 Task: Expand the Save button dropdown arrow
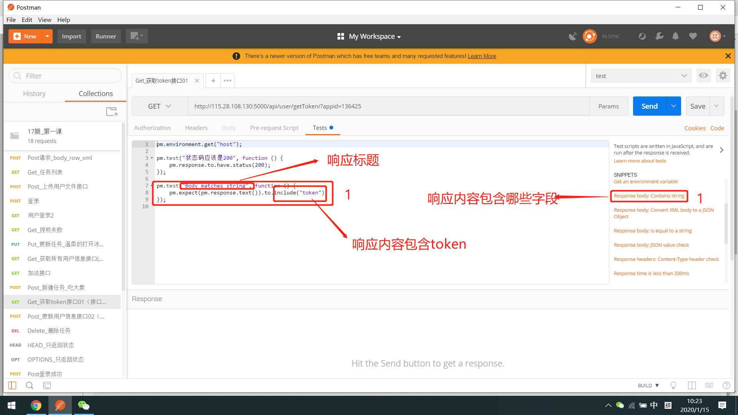pos(716,106)
